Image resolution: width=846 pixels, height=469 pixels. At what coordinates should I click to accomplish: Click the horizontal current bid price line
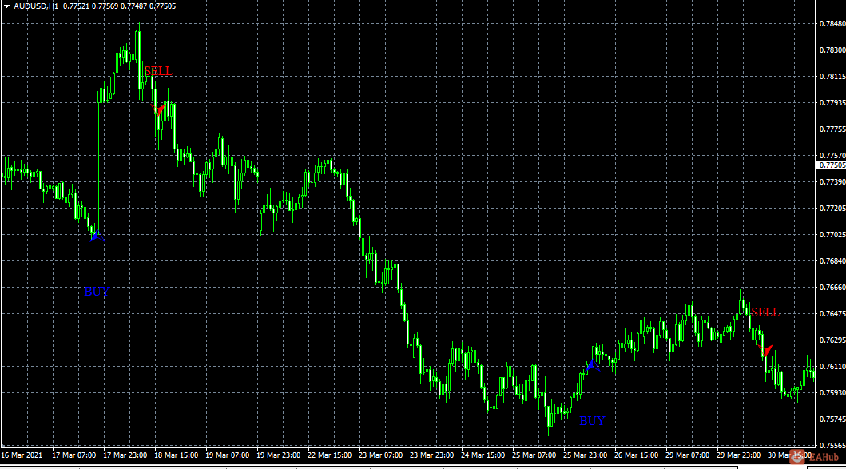pos(408,165)
